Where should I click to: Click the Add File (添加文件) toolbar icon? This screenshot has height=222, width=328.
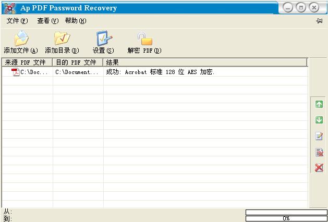coord(21,38)
